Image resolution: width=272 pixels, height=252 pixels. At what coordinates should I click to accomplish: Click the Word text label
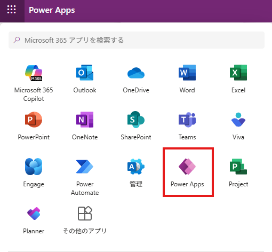tap(187, 90)
